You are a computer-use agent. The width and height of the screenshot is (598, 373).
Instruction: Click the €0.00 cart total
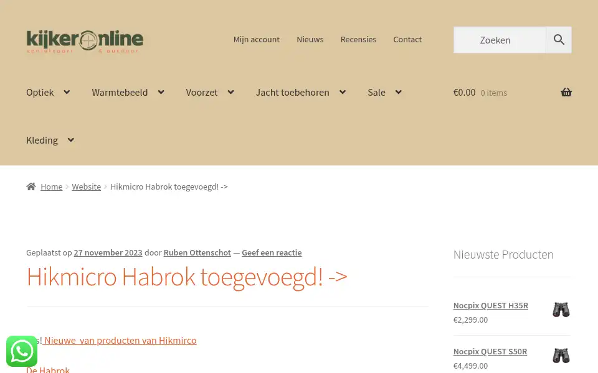(x=464, y=93)
